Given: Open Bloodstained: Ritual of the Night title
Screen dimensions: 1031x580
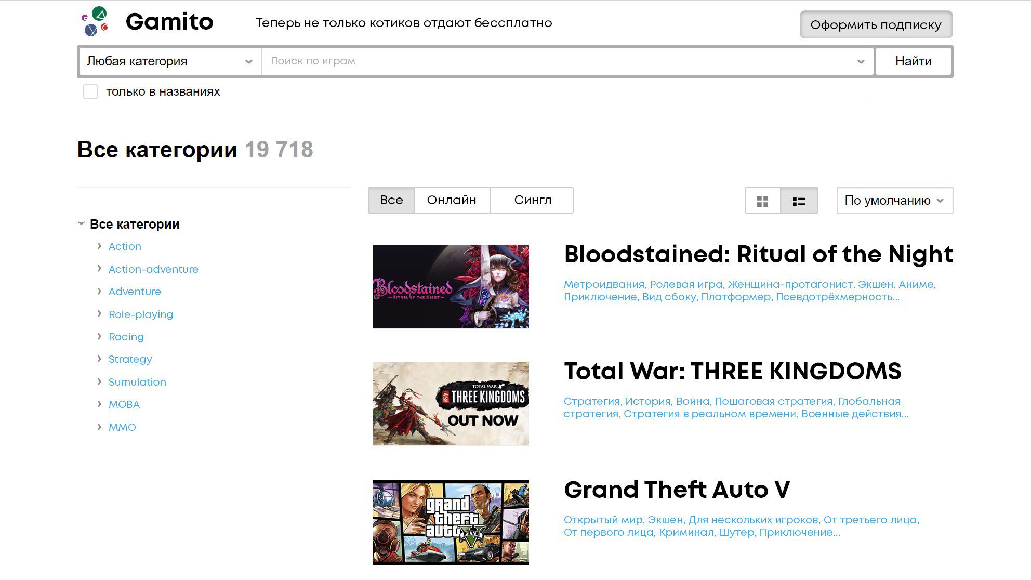Looking at the screenshot, I should tap(758, 255).
